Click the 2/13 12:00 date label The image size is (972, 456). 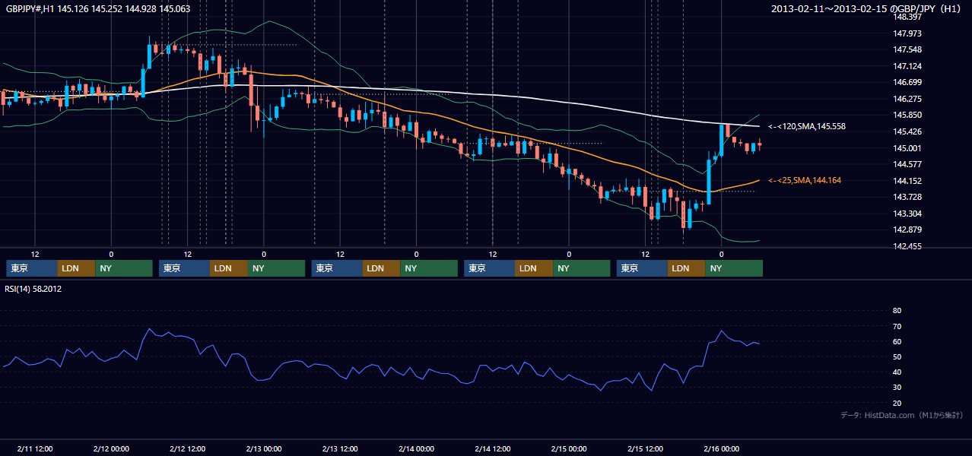tap(340, 448)
